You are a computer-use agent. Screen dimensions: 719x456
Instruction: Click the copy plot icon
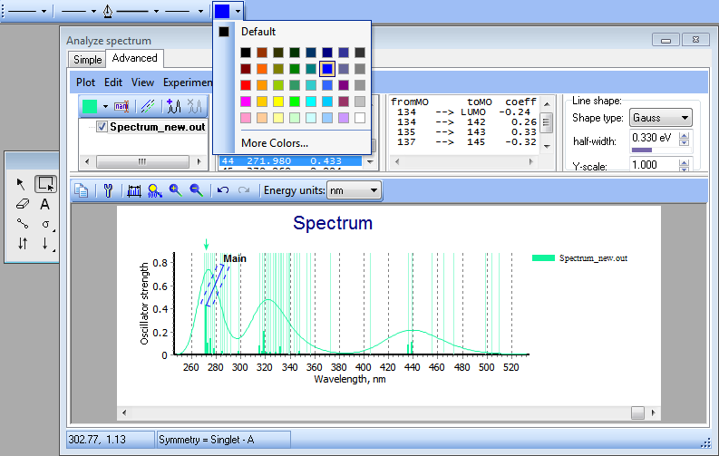click(82, 190)
